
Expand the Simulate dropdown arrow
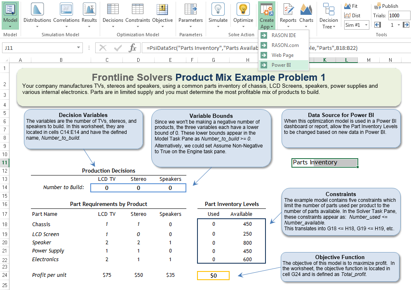click(218, 26)
